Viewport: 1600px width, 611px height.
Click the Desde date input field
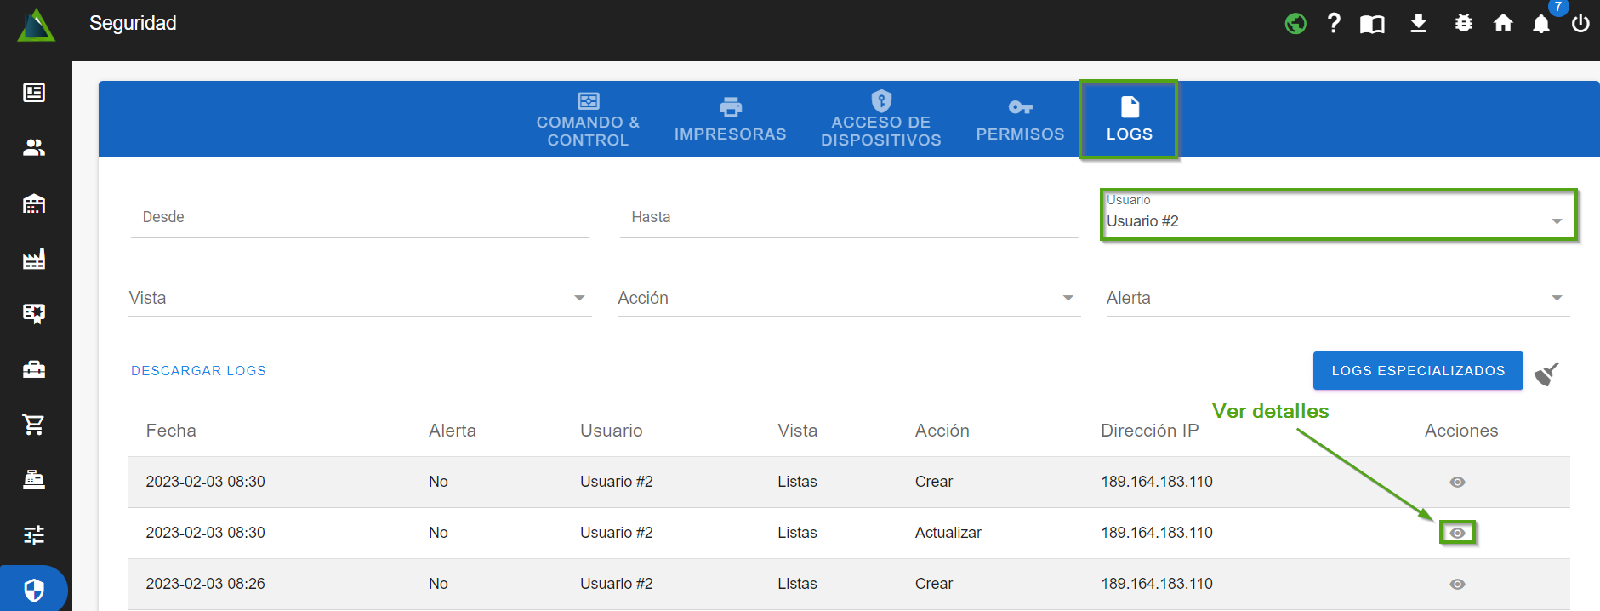[x=359, y=218]
